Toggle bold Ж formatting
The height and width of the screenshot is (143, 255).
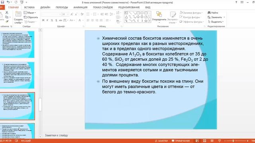pyautogui.click(x=43, y=20)
